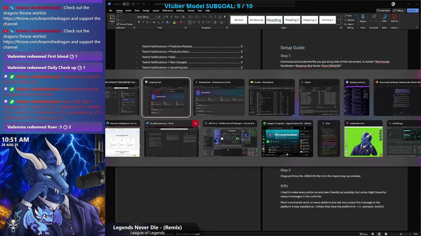Click the Subscript icon
Viewport: 421px width, 236px height.
[x=159, y=22]
